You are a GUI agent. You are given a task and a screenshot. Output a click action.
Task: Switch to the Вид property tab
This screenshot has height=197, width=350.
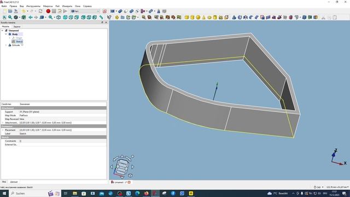[x=4, y=182]
